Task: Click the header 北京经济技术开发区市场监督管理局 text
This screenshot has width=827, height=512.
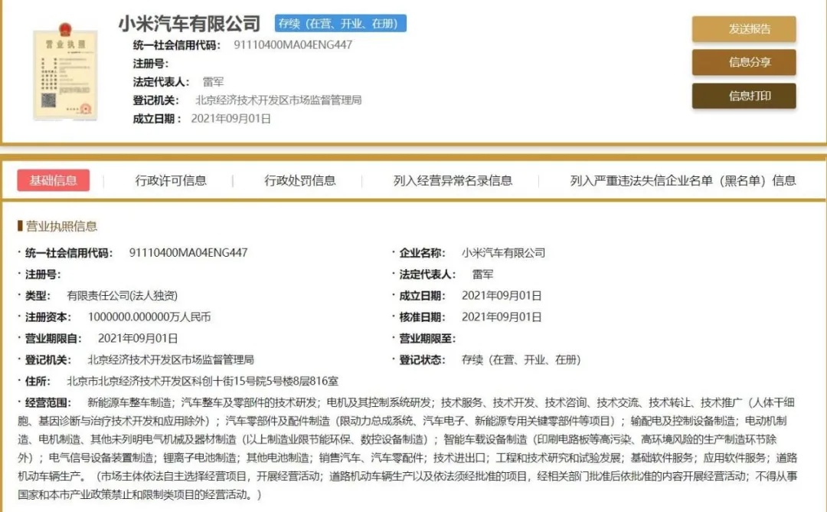Action: tap(279, 100)
